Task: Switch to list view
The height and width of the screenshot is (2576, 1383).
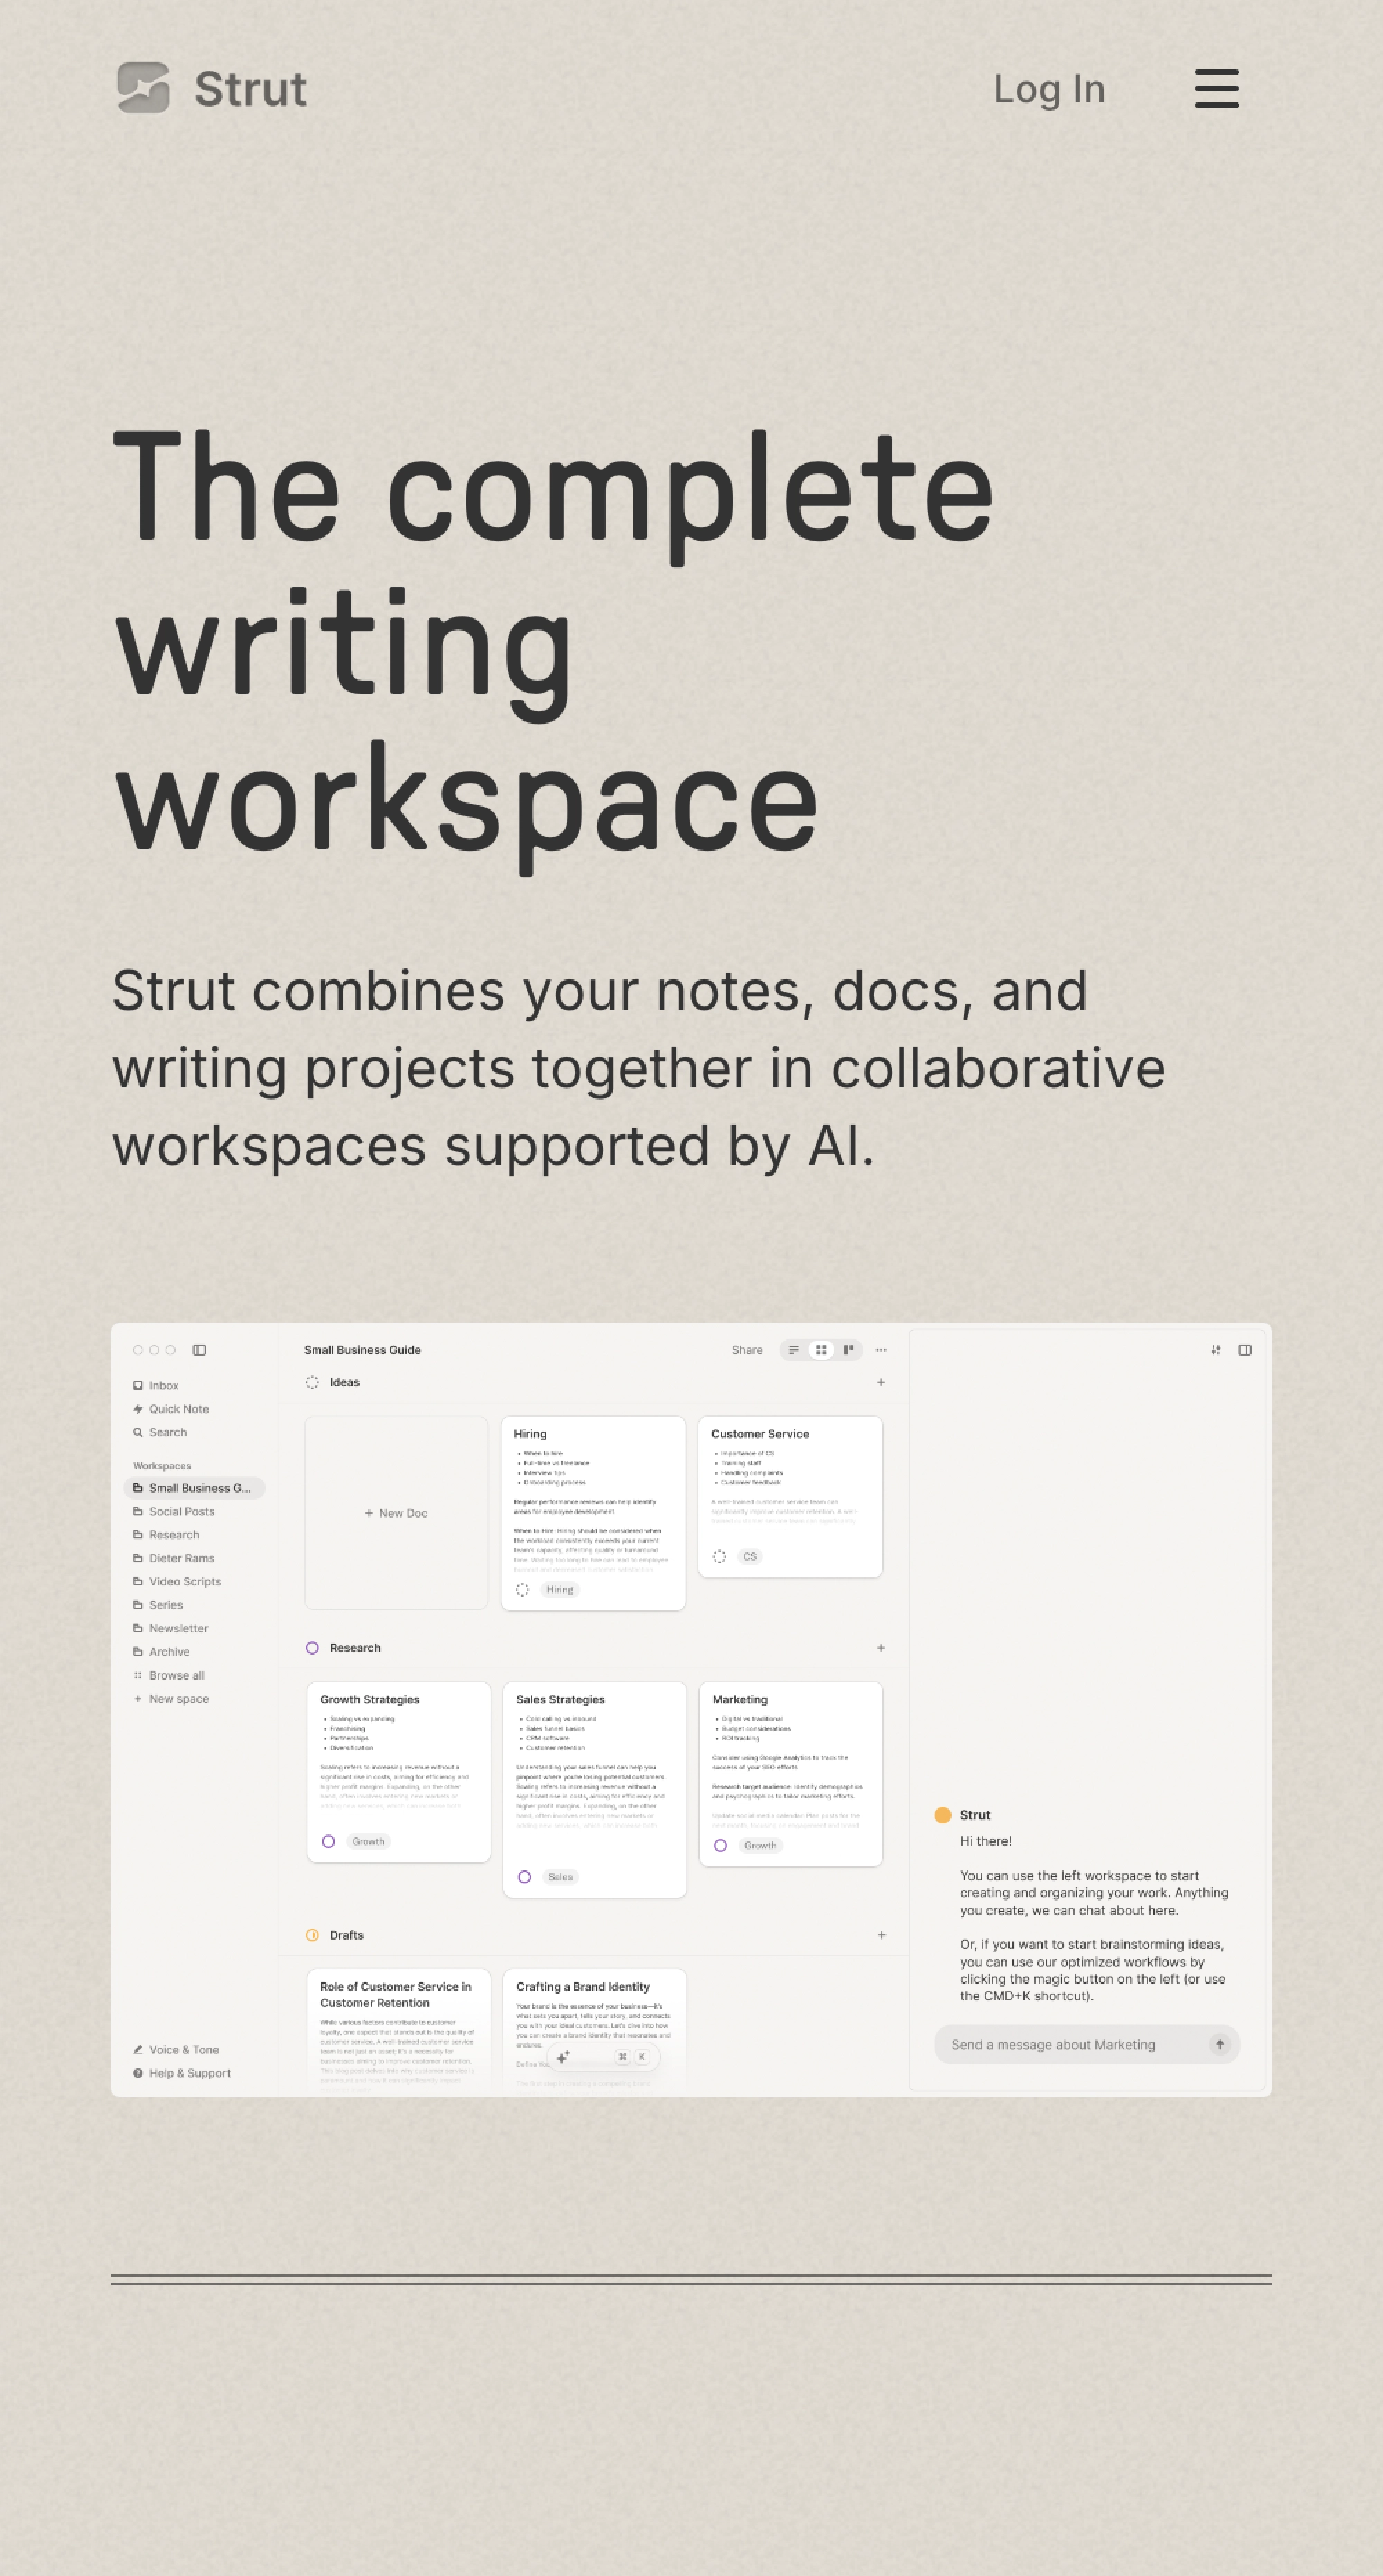Action: (x=793, y=1350)
